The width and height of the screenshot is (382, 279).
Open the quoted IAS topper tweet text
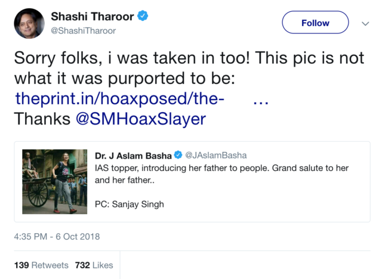[x=221, y=168]
